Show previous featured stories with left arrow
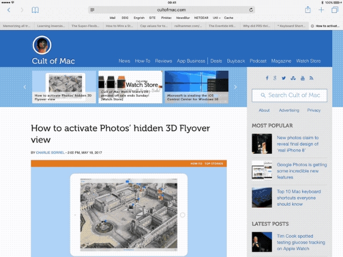The height and width of the screenshot is (257, 343). point(25,87)
